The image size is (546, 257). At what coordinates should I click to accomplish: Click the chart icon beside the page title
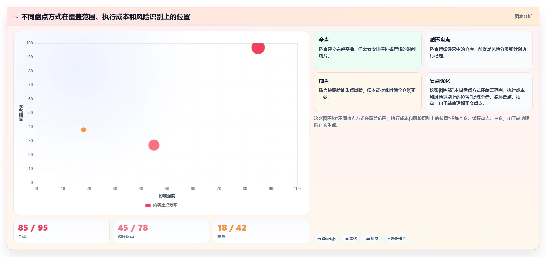pos(16,17)
